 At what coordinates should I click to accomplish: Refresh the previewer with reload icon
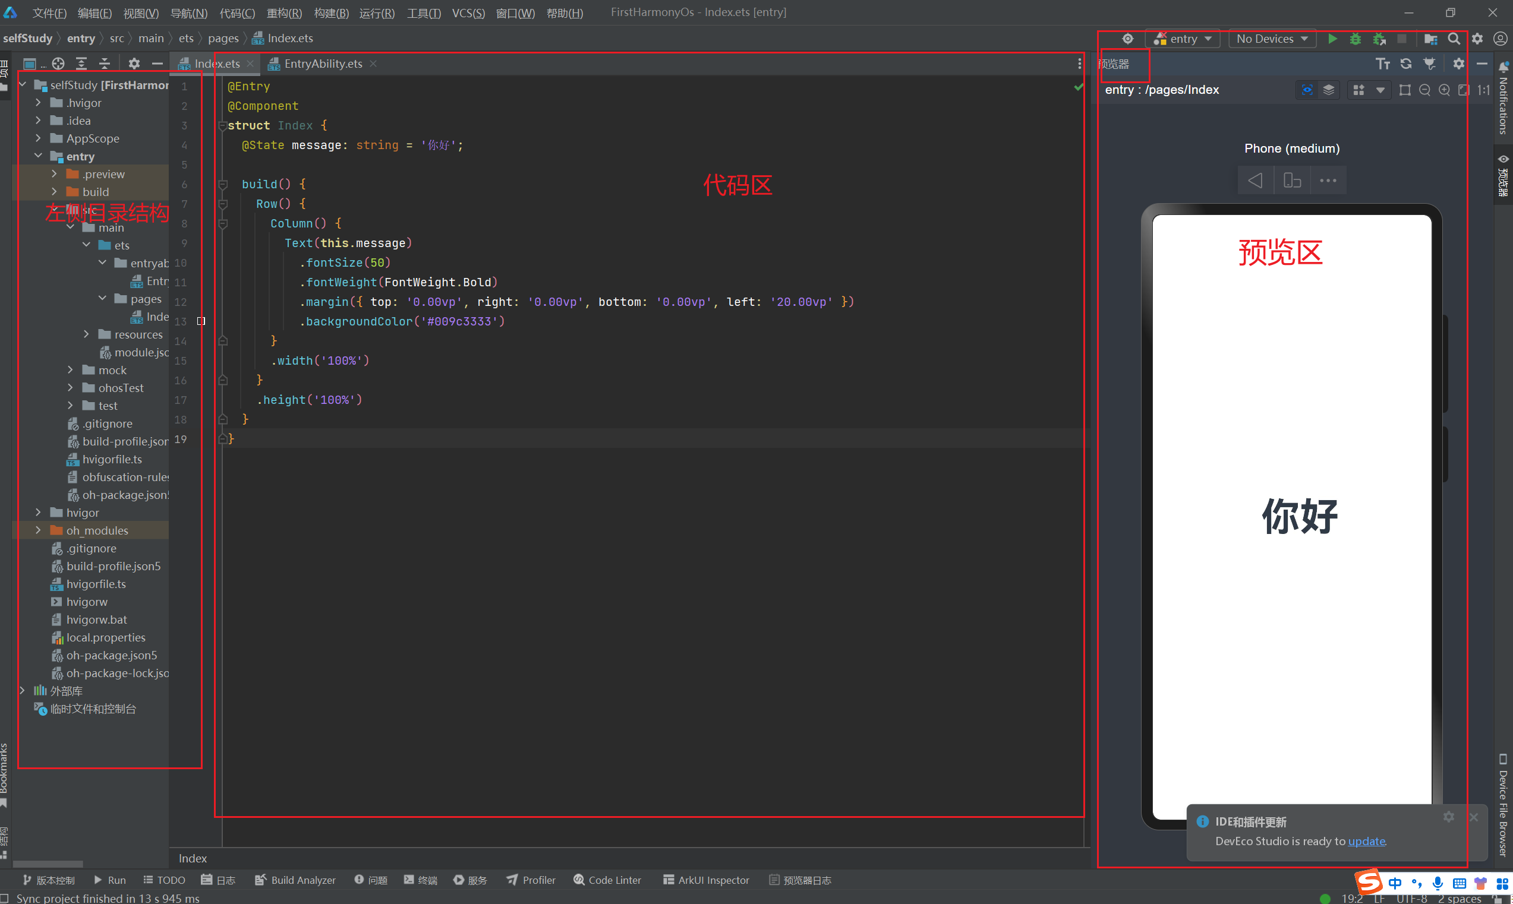point(1406,64)
